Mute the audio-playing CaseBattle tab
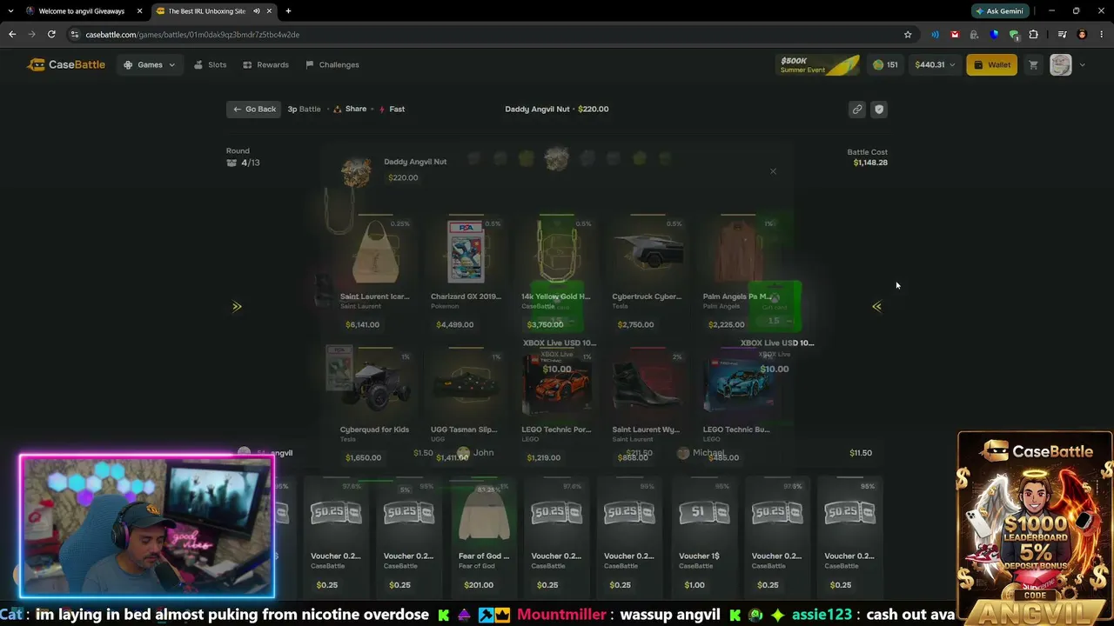Viewport: 1114px width, 626px height. (x=256, y=11)
